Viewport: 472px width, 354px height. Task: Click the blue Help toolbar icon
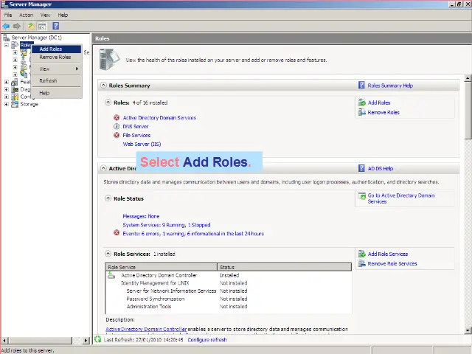coord(56,26)
